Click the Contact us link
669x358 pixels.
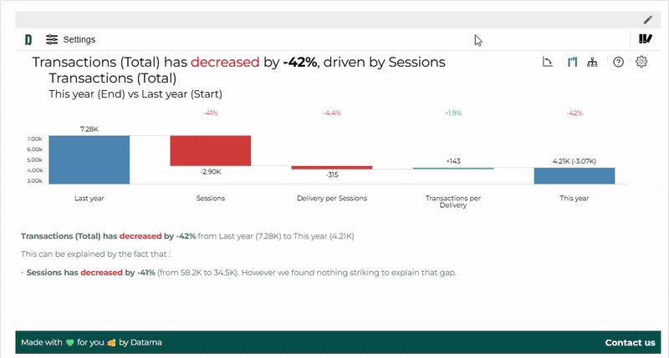pos(630,343)
